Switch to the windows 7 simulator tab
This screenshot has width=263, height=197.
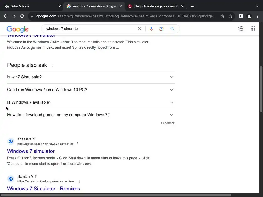click(x=94, y=6)
